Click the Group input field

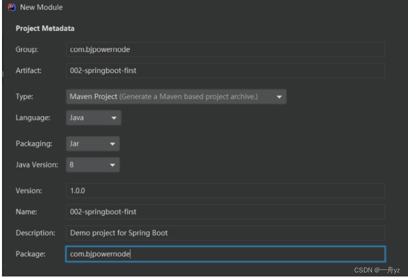pyautogui.click(x=226, y=50)
